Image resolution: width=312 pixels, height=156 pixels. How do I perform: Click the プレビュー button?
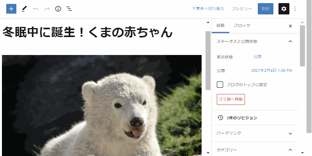(242, 9)
